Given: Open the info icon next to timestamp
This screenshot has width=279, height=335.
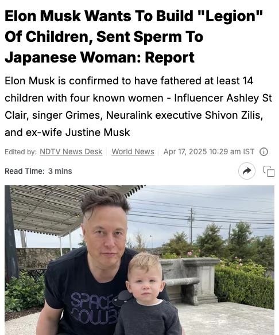Looking at the screenshot, I should pyautogui.click(x=263, y=152).
